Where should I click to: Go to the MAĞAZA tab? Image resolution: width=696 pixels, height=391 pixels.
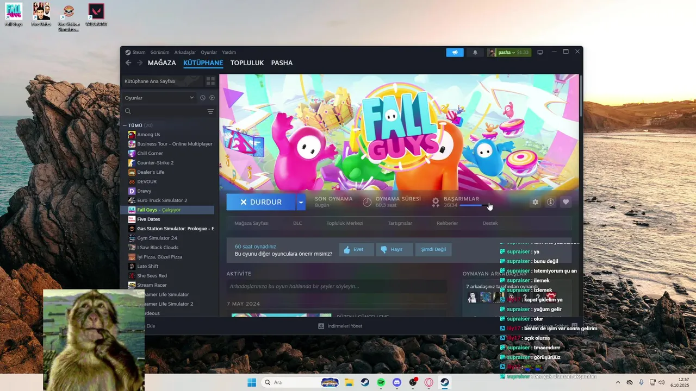tap(162, 63)
